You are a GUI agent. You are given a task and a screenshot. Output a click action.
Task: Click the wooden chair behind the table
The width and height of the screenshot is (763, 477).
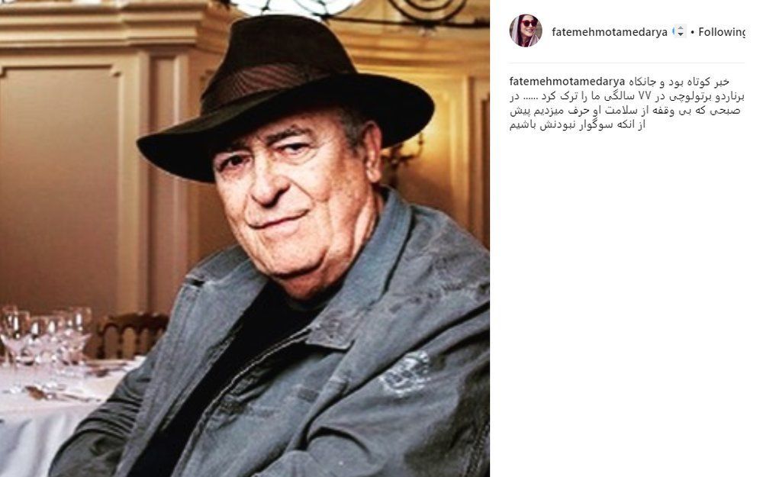coord(131,335)
